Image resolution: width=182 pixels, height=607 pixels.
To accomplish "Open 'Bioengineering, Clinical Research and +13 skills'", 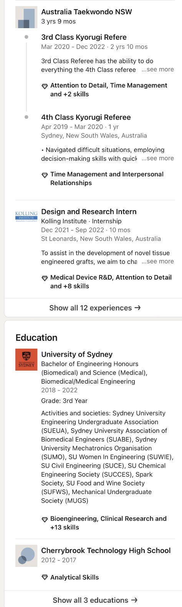I will 108,523.
